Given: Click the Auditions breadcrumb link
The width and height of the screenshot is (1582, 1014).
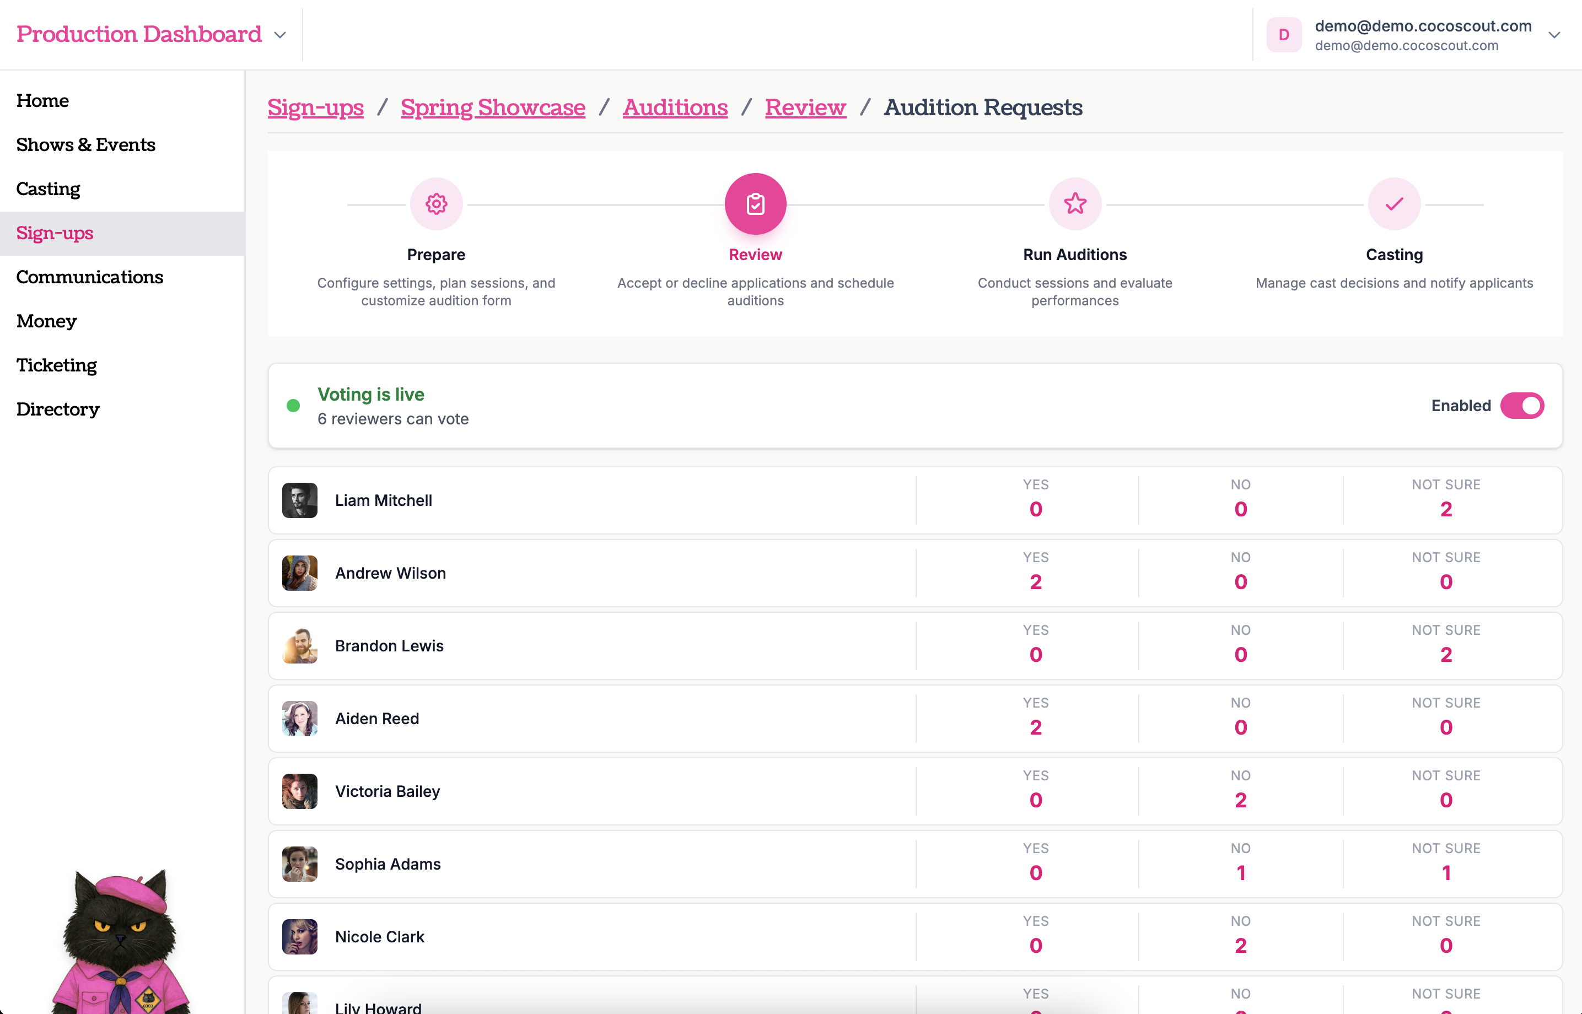Looking at the screenshot, I should click(x=675, y=107).
